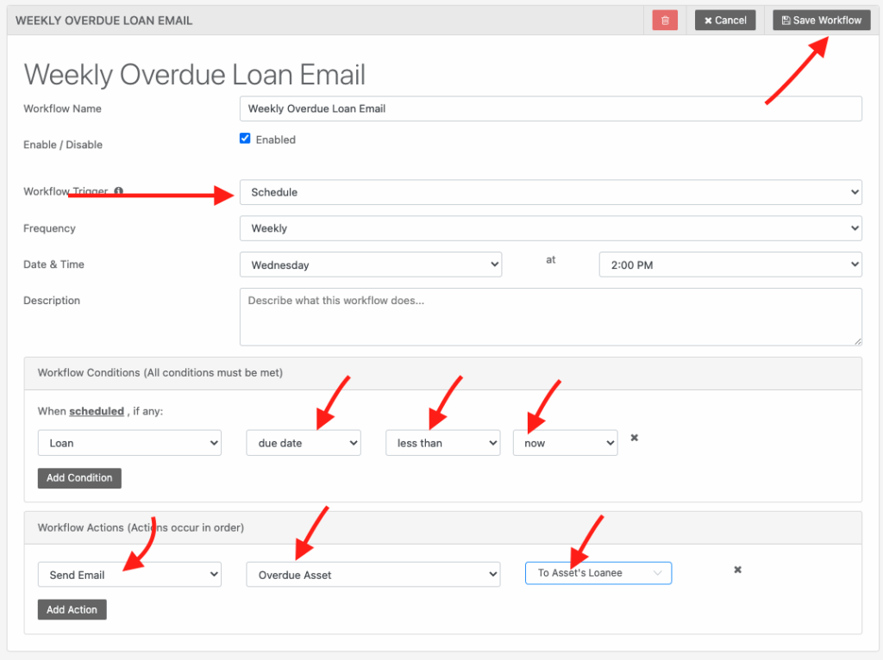The height and width of the screenshot is (660, 883).
Task: Click the Add Action button
Action: pos(72,609)
